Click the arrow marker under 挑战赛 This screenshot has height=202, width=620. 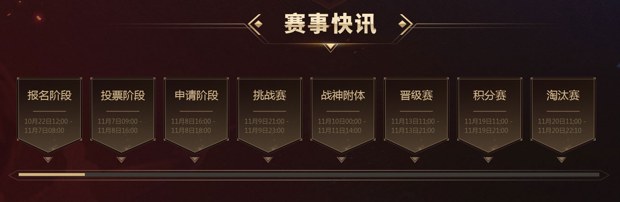(268, 159)
